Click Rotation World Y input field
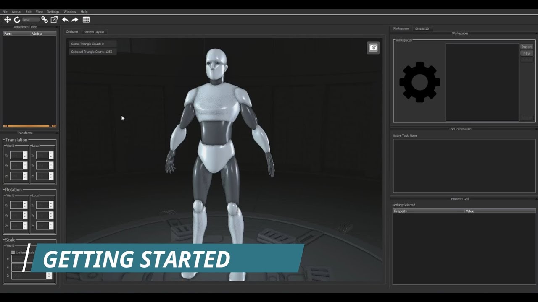This screenshot has height=302, width=538. pyautogui.click(x=16, y=216)
